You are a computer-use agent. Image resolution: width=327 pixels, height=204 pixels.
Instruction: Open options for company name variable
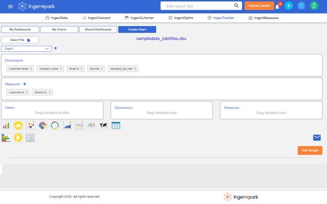point(61,68)
